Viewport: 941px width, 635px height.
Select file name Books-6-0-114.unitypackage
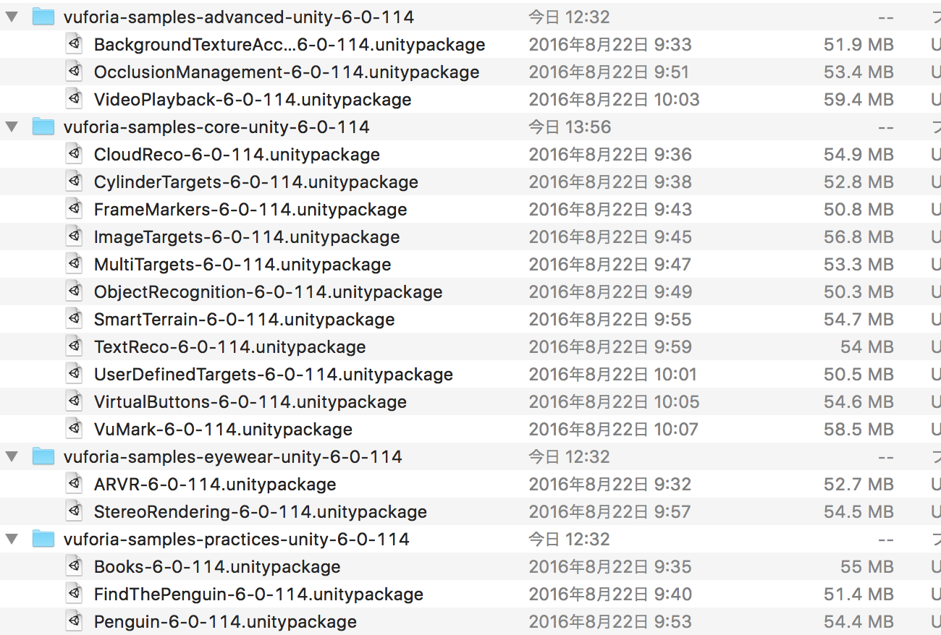pos(217,567)
